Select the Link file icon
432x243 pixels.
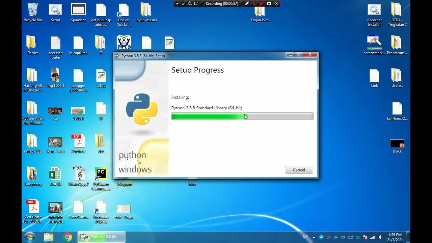point(374,78)
